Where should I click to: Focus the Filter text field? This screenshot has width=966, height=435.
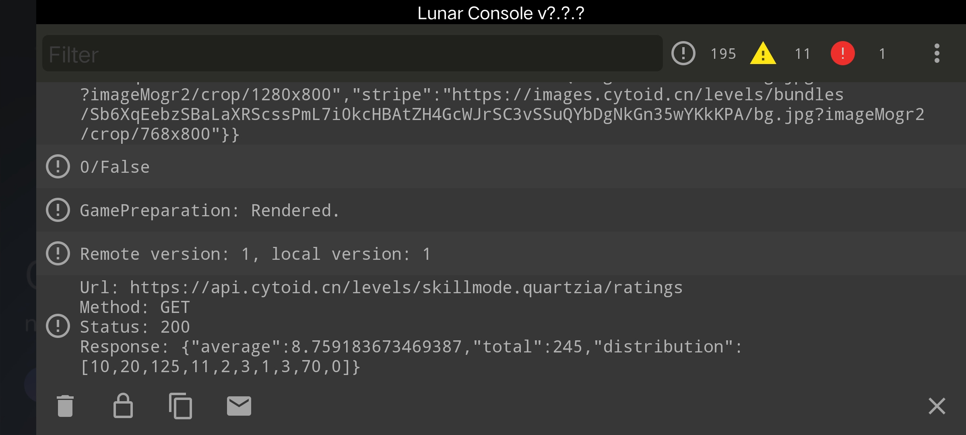pyautogui.click(x=353, y=53)
